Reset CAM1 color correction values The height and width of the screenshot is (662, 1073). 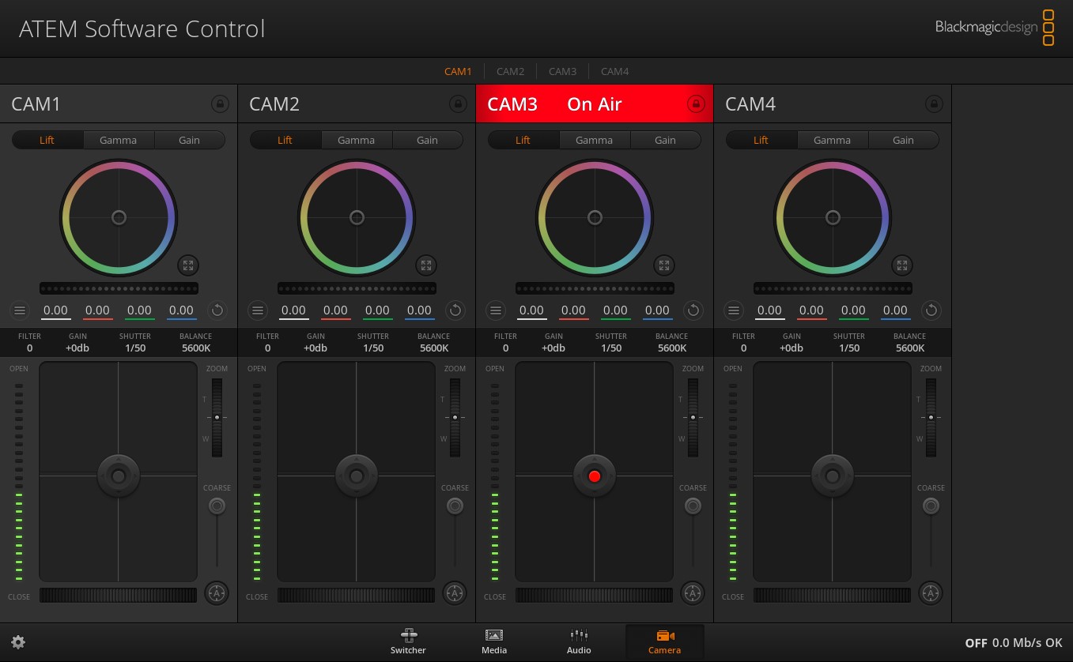[x=217, y=310]
